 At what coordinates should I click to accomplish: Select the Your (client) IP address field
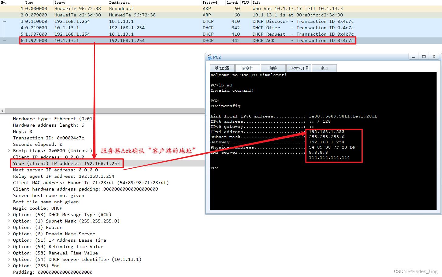tap(66, 163)
